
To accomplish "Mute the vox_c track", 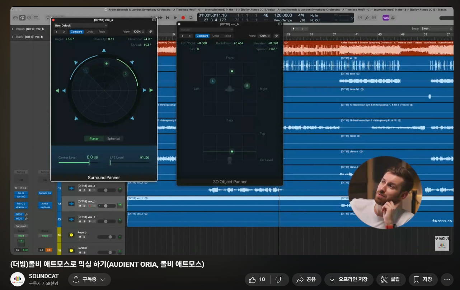I will click(x=80, y=221).
